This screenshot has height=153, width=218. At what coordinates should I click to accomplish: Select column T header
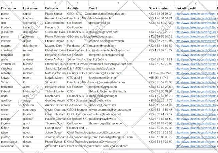tap(118, 3)
